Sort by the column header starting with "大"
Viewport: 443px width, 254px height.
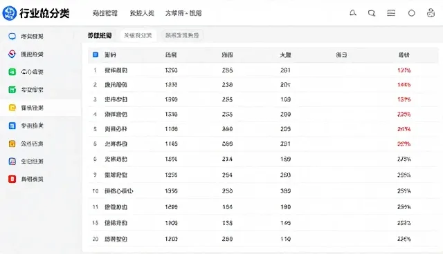(285, 55)
